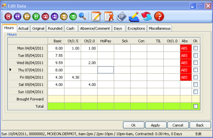Open the Days tab
The image size is (213, 138).
(119, 28)
